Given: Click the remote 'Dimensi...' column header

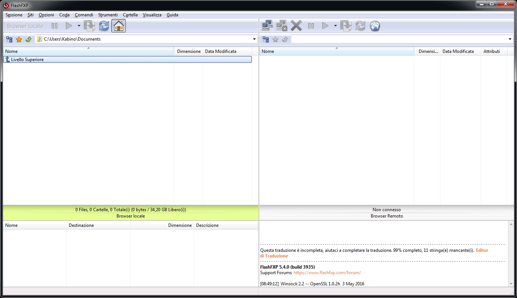Looking at the screenshot, I should tap(427, 51).
